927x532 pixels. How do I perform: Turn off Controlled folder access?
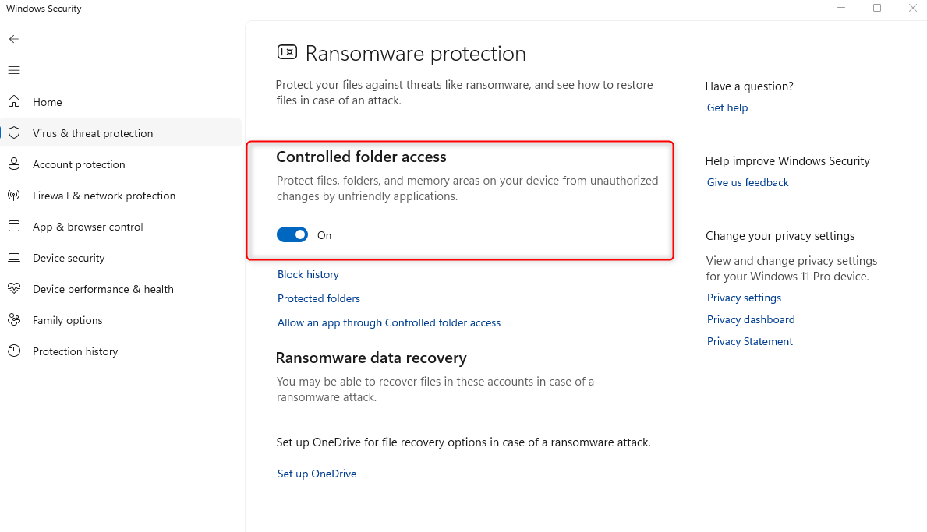pyautogui.click(x=292, y=234)
